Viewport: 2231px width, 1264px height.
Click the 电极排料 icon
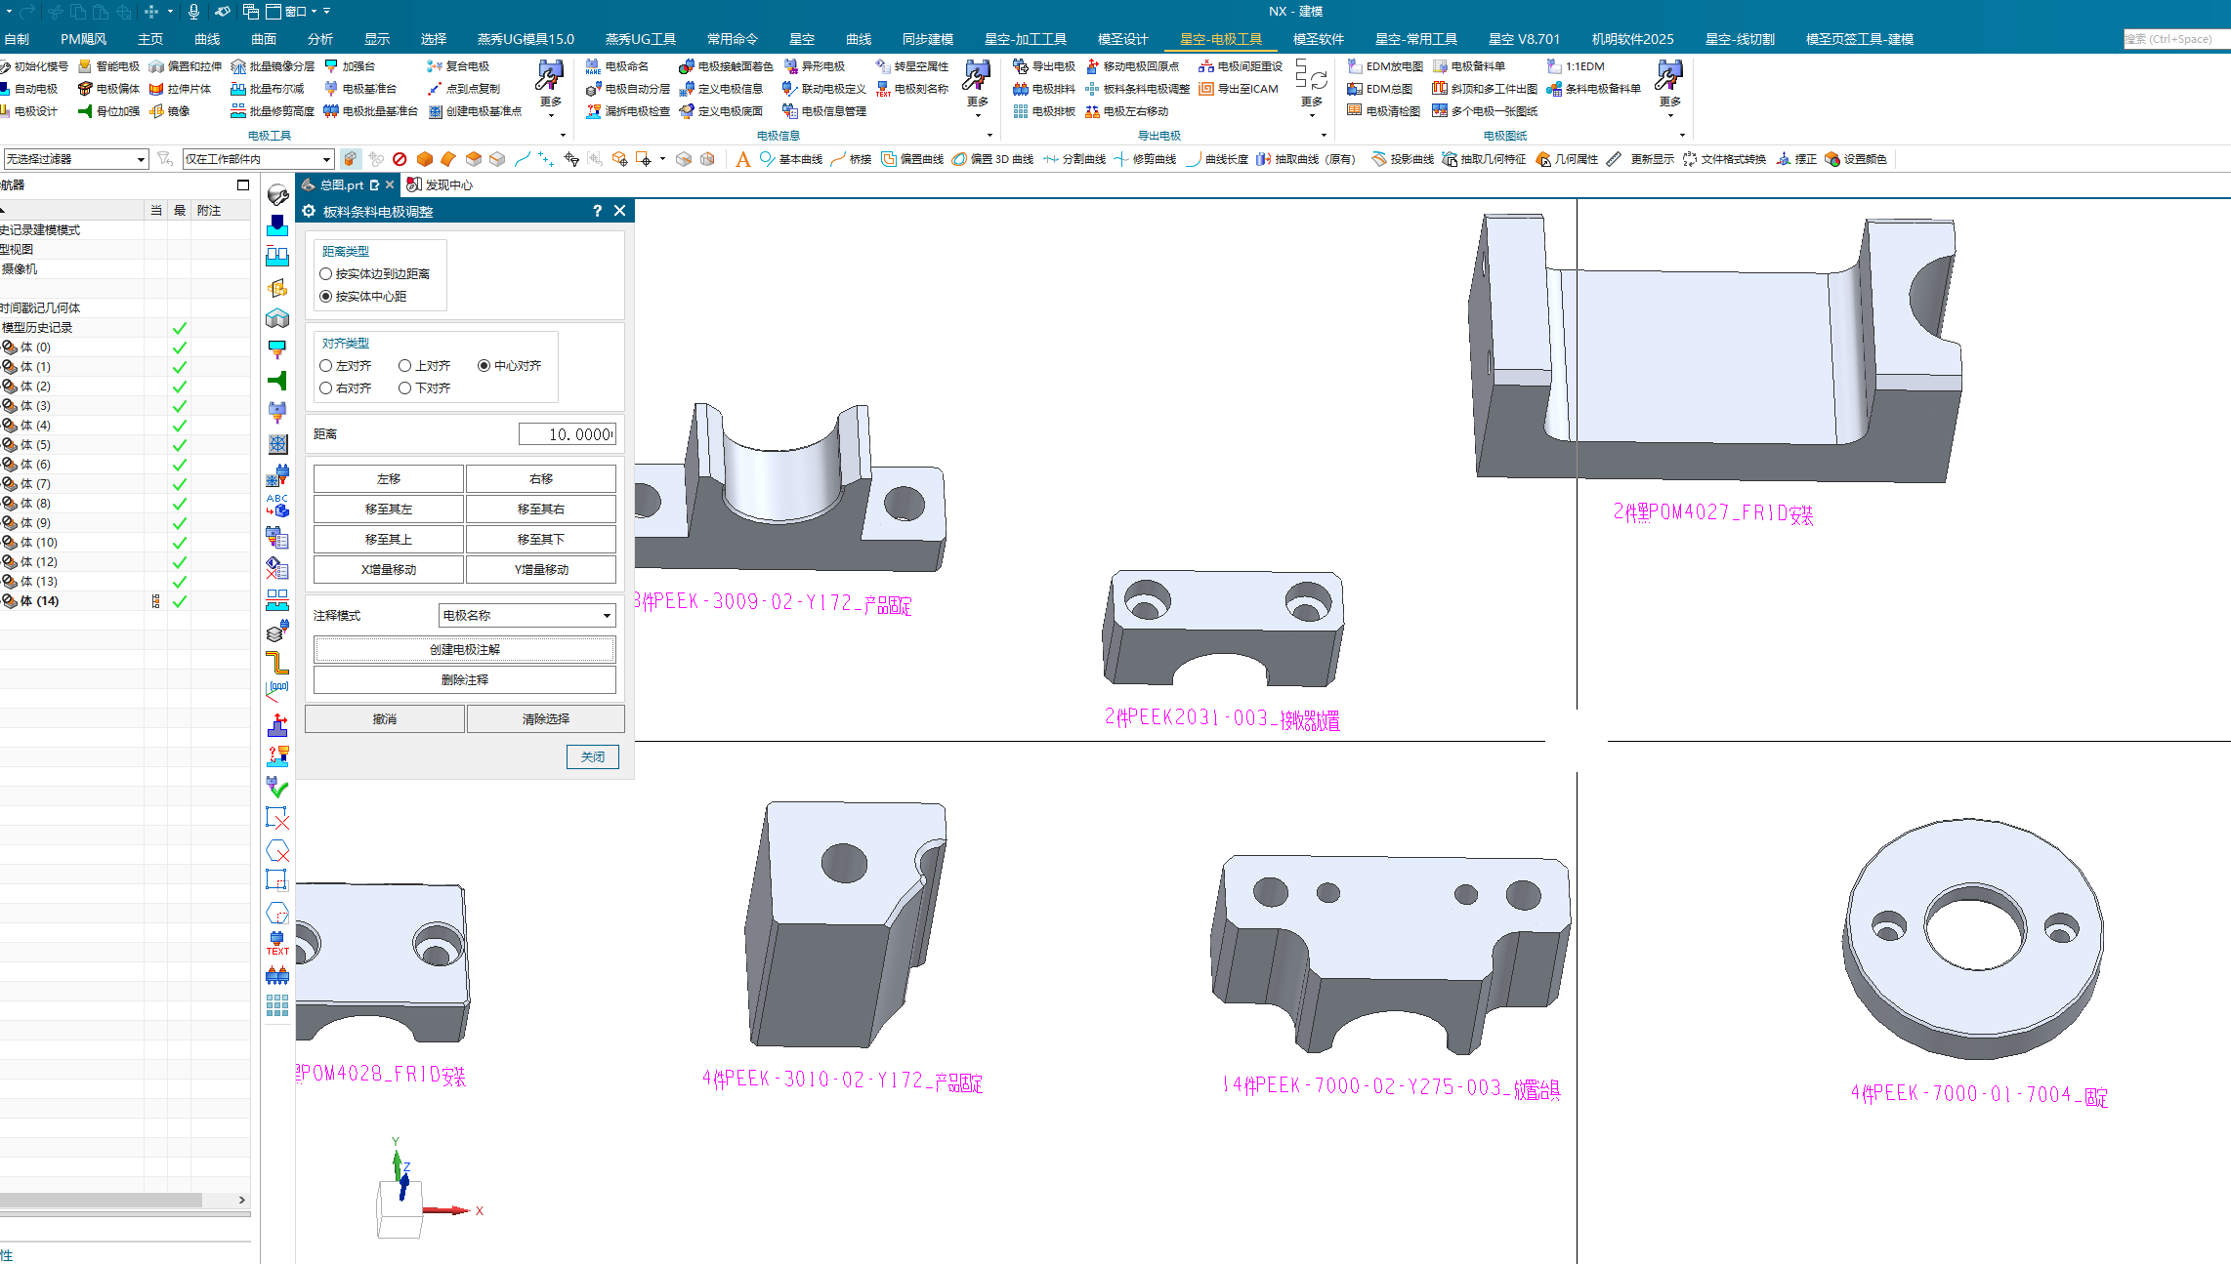[1021, 89]
